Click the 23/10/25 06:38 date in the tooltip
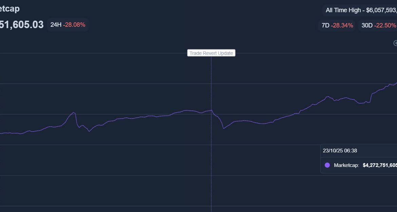Screen dimensions: 397x212 (340, 151)
